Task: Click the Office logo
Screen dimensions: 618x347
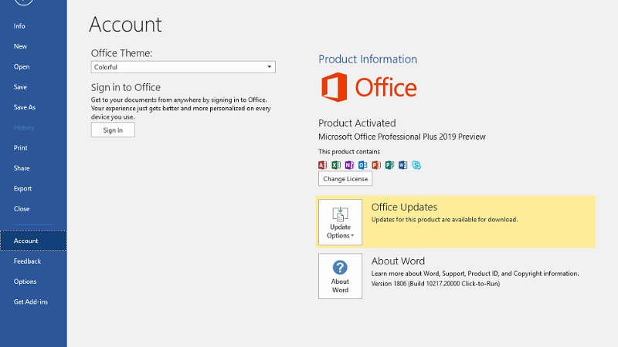Action: click(369, 87)
